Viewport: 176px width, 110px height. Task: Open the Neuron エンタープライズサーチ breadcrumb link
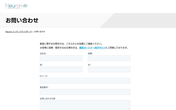coord(19,32)
